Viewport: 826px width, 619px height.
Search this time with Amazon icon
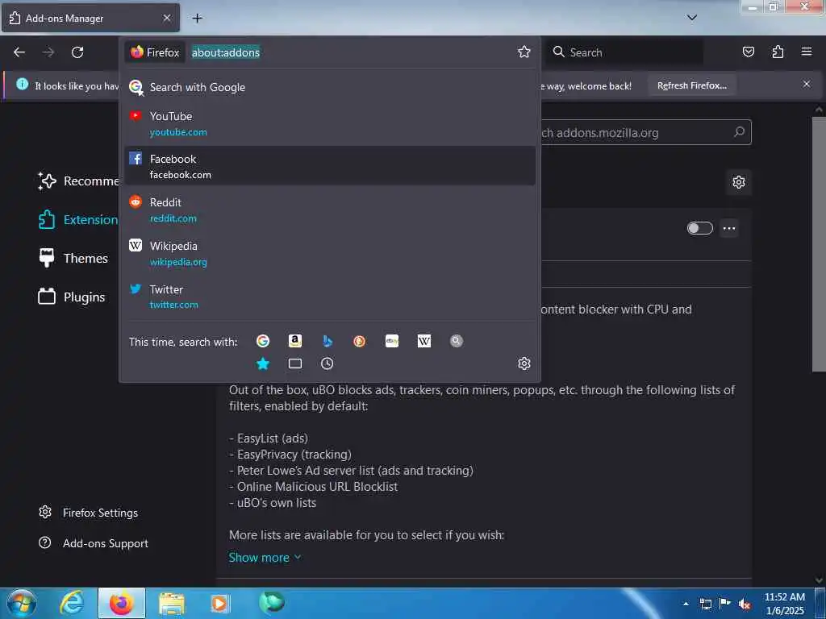(x=295, y=341)
